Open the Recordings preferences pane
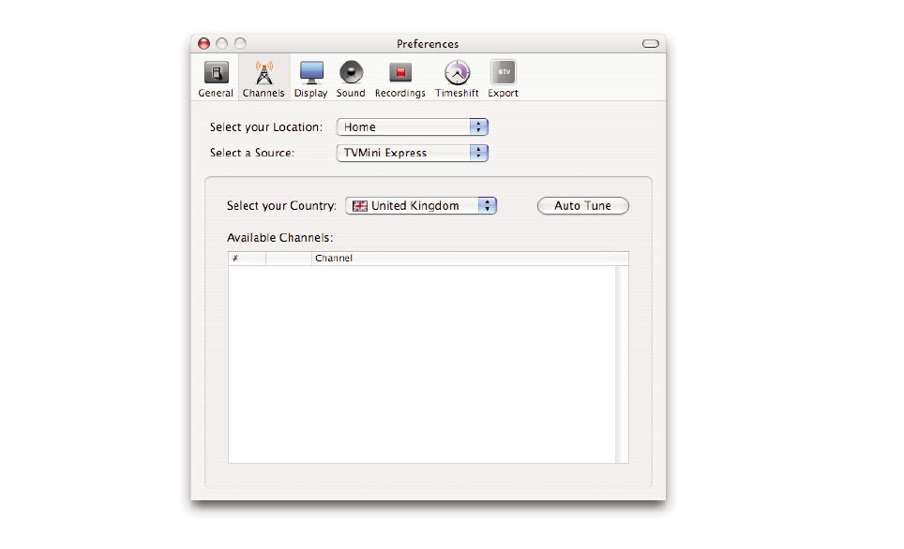 point(400,79)
